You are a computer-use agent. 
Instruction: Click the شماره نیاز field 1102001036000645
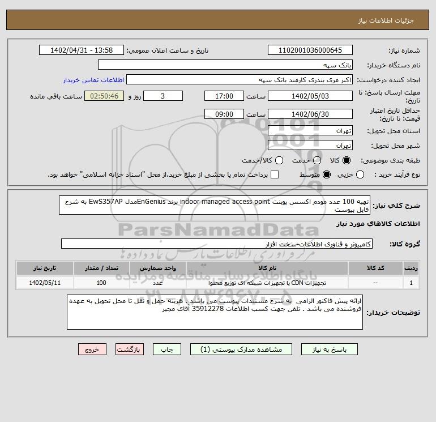point(310,50)
